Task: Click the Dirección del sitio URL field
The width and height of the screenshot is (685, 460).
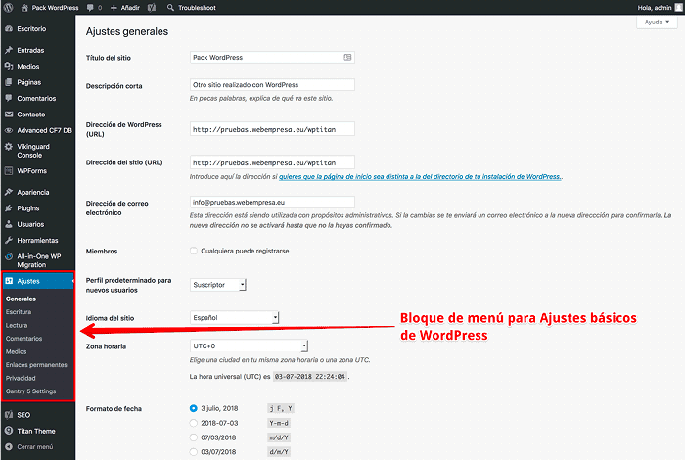Action: click(272, 162)
